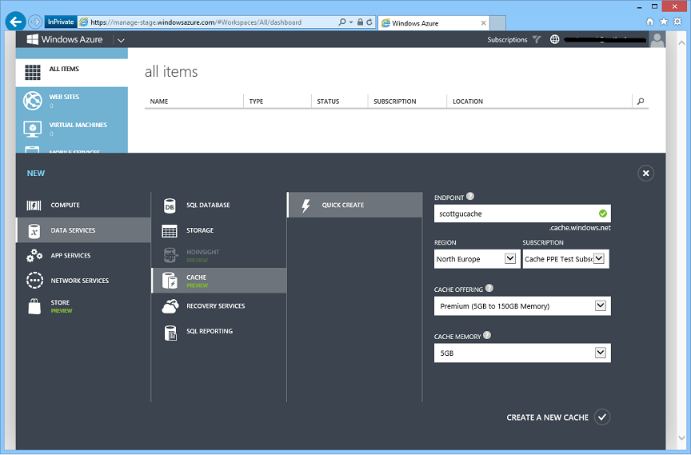This screenshot has width=691, height=455.
Task: Click the search magnifier in items table
Action: pos(641,102)
